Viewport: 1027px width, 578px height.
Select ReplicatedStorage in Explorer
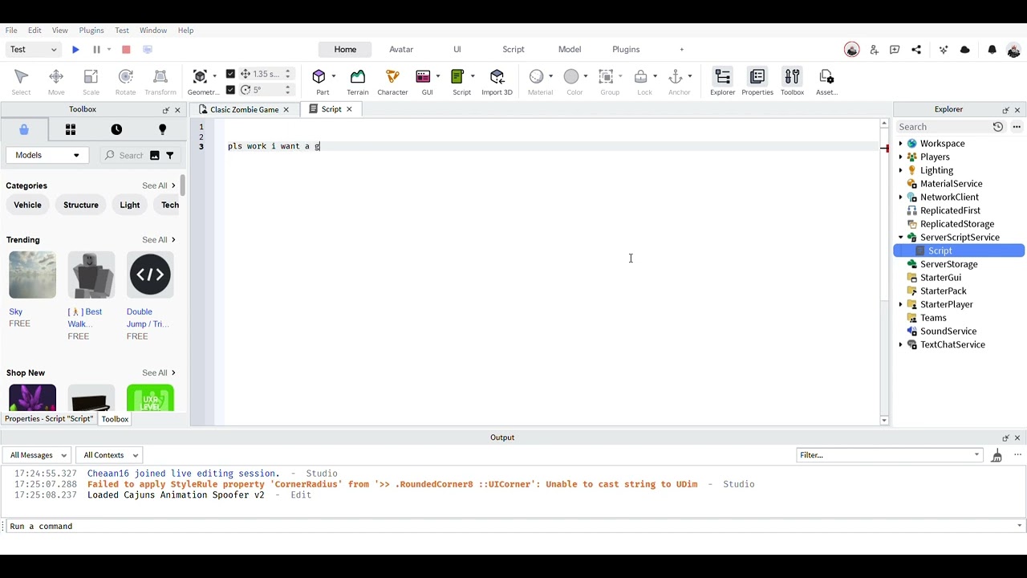pos(957,224)
